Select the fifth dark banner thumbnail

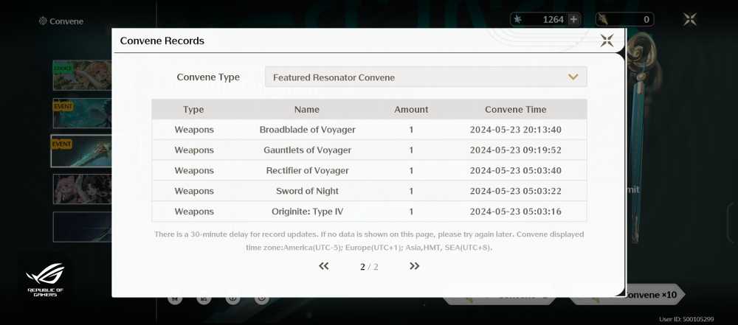82,227
